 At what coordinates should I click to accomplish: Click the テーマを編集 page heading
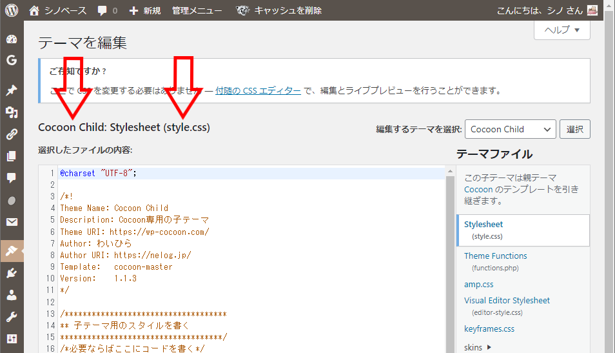point(83,43)
